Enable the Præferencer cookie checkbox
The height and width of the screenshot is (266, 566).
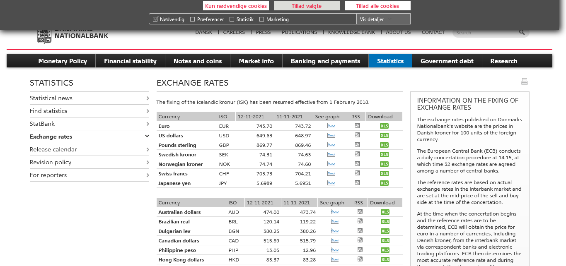pyautogui.click(x=193, y=19)
